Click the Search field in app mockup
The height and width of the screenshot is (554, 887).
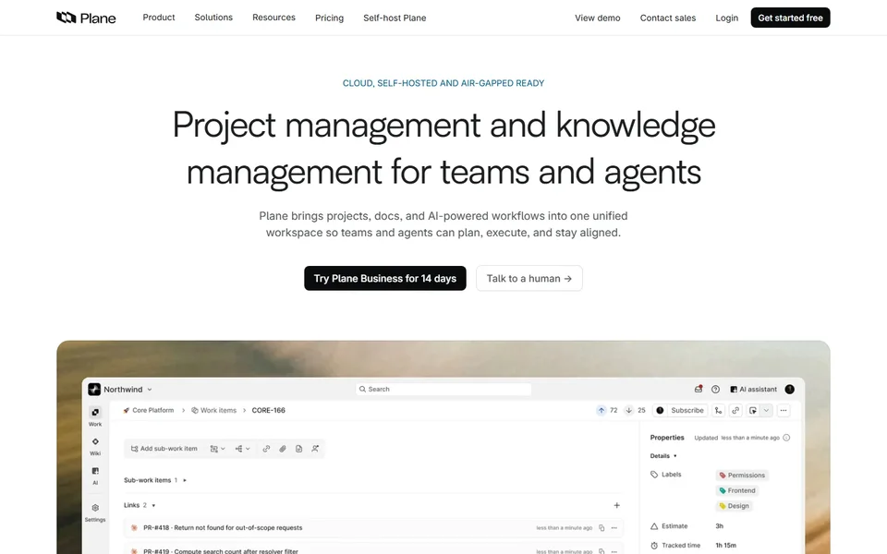tap(443, 390)
